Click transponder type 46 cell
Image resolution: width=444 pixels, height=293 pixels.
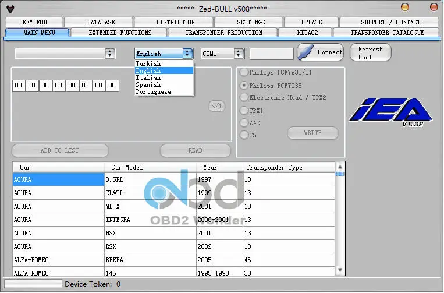click(289, 260)
